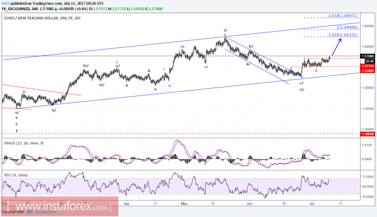Screen dimensions: 377x217
Task: Open the www.instaforex.com watermark link
Action: click(x=60, y=206)
